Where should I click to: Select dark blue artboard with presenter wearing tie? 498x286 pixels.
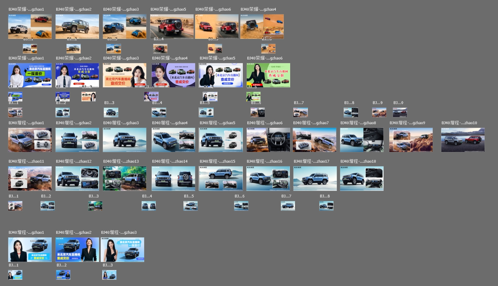pos(77,75)
